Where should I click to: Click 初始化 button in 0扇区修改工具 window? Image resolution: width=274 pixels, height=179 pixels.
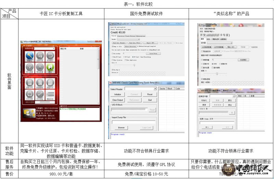tap(204, 100)
